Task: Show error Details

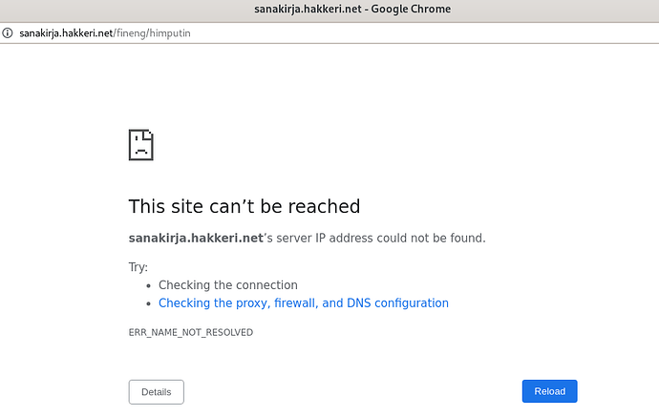Action: point(157,392)
